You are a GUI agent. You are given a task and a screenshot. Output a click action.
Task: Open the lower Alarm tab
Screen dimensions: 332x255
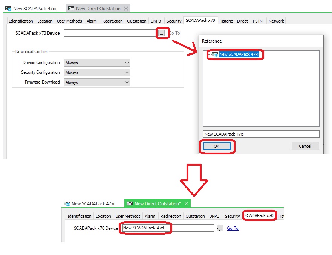pos(150,216)
